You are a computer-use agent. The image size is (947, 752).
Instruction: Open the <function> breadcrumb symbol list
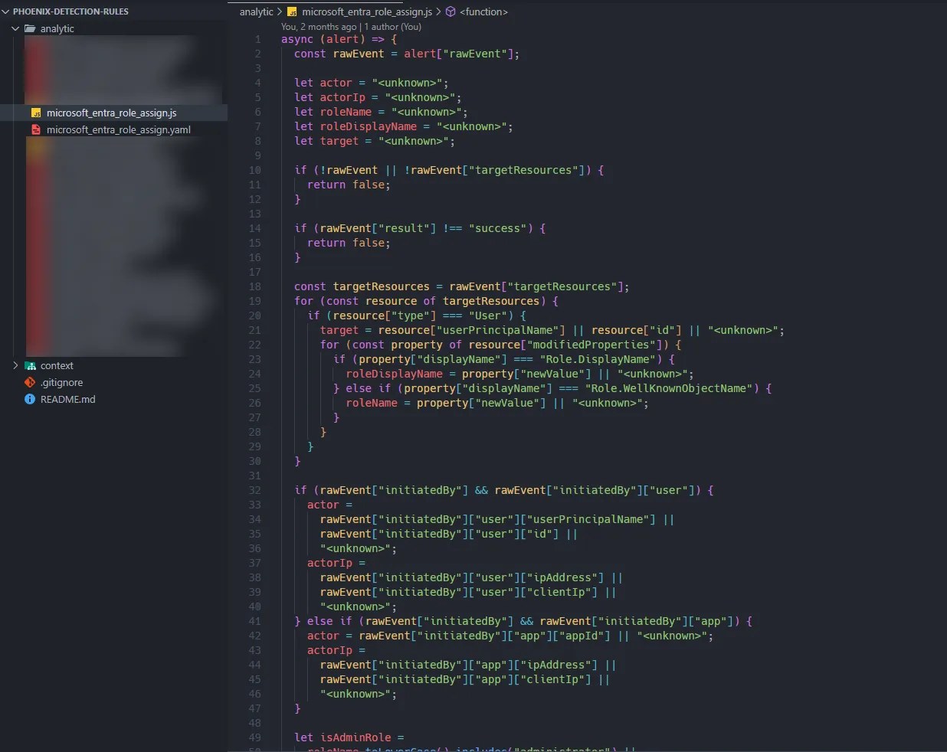coord(483,12)
